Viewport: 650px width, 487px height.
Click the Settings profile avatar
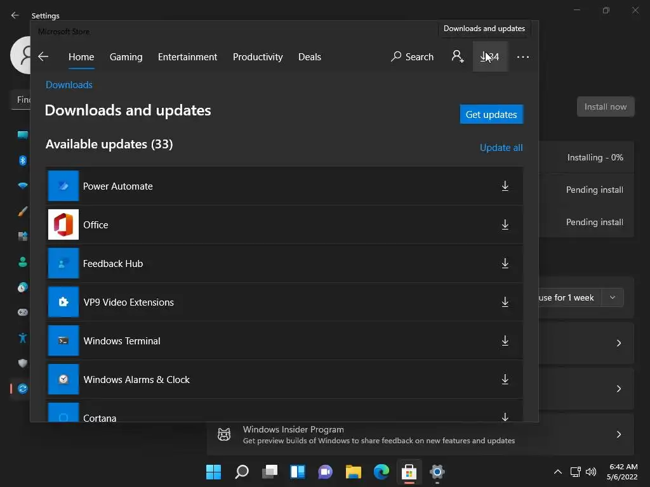click(21, 55)
